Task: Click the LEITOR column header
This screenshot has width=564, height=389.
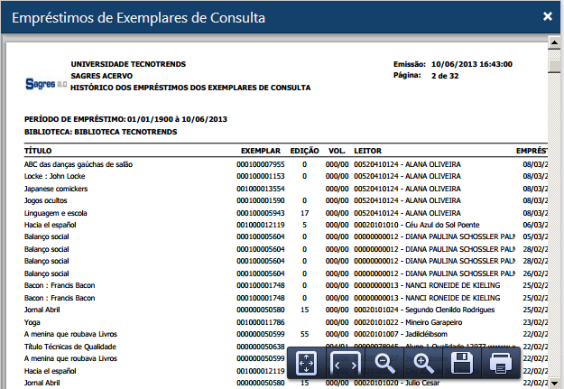Action: [x=369, y=150]
